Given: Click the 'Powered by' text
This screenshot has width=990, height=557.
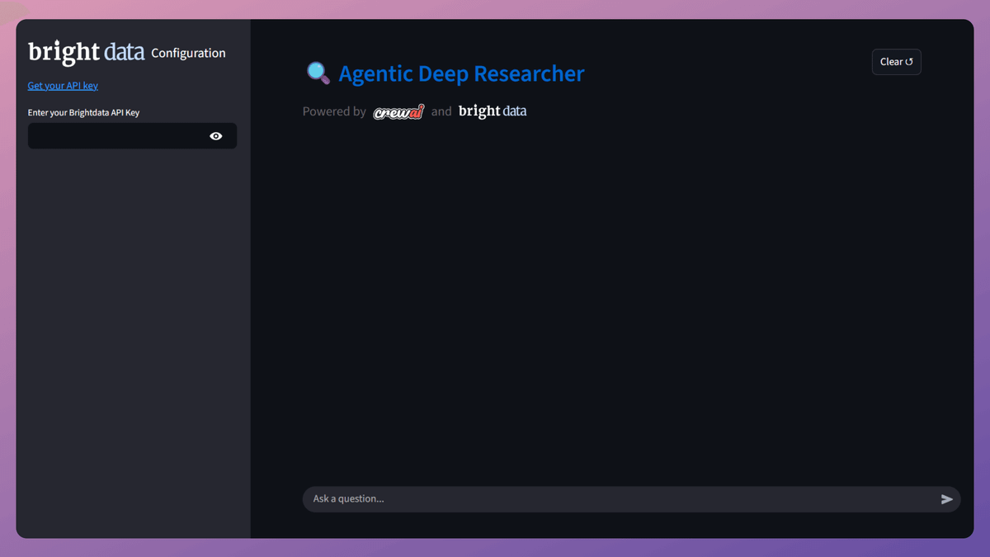Looking at the screenshot, I should pos(334,111).
